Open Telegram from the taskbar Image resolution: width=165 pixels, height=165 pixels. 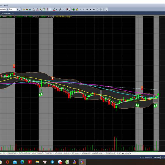[x=52, y=162]
